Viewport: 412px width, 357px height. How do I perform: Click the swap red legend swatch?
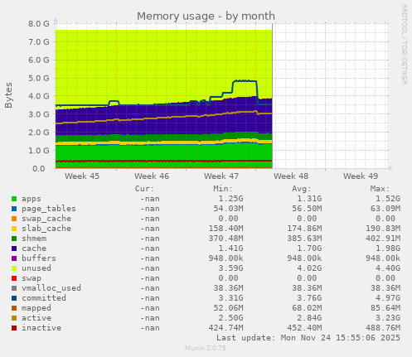pos(14,278)
